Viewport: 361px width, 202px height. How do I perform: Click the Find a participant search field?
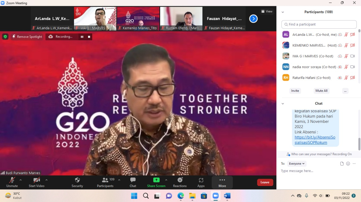[319, 24]
